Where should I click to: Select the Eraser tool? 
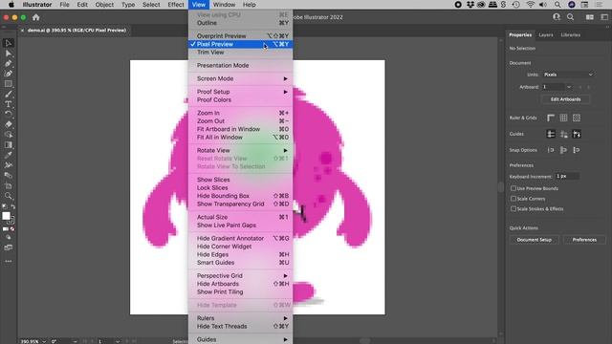[x=9, y=124]
